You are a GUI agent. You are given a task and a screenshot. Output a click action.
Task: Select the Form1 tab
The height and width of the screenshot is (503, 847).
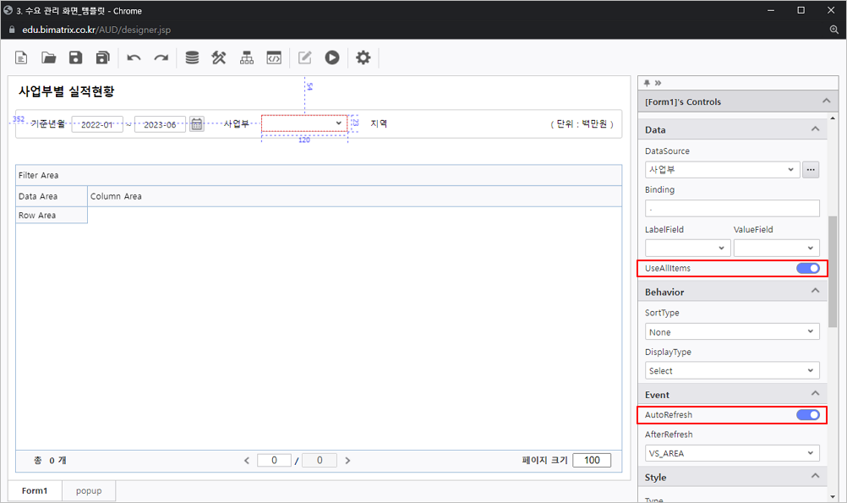[35, 491]
